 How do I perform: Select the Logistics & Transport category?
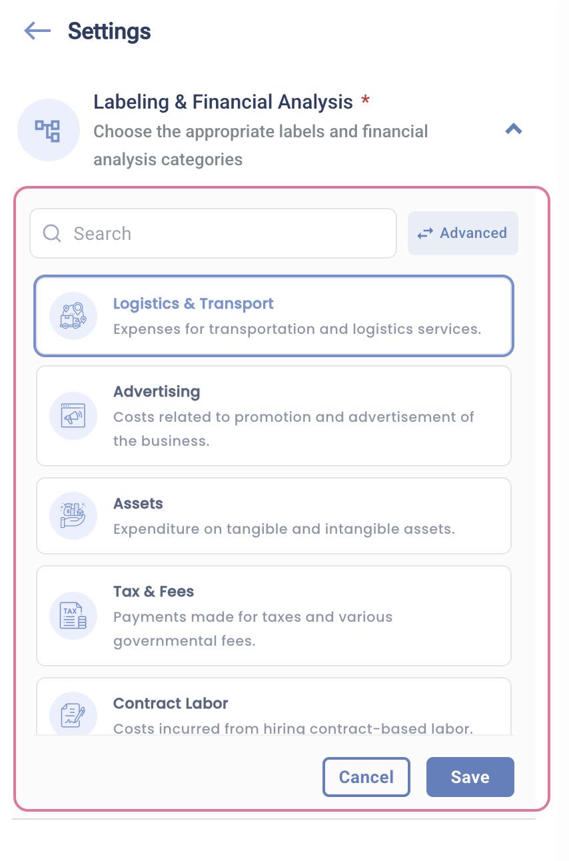coord(273,316)
